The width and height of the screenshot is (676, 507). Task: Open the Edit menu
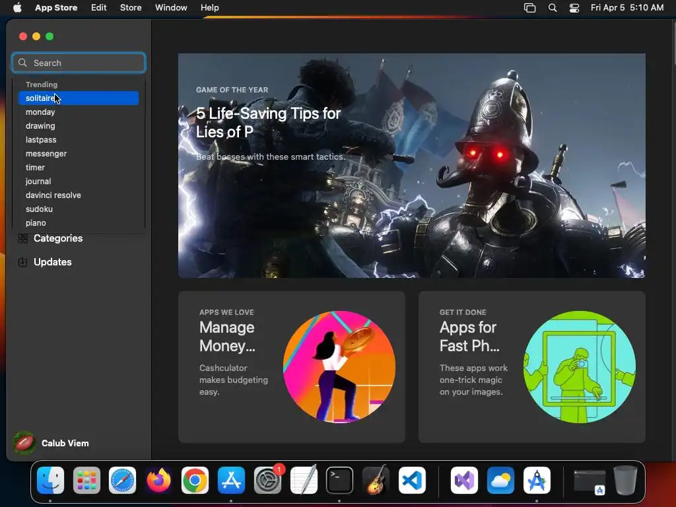tap(99, 7)
